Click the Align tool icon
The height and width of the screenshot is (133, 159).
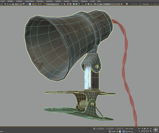pos(64,4)
